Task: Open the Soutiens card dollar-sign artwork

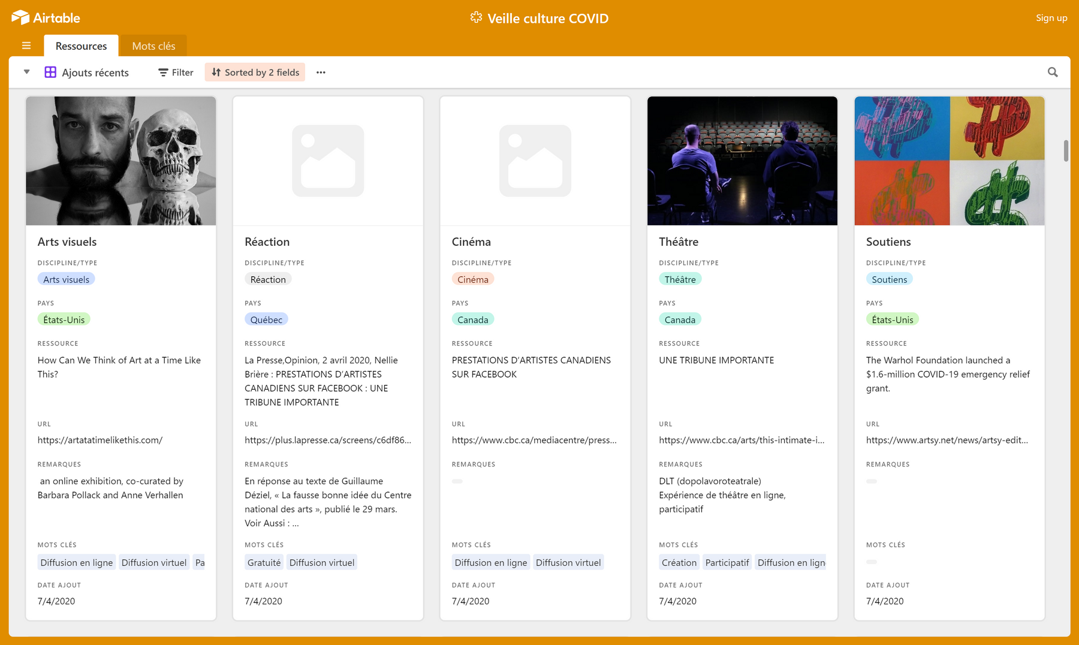Action: point(949,161)
